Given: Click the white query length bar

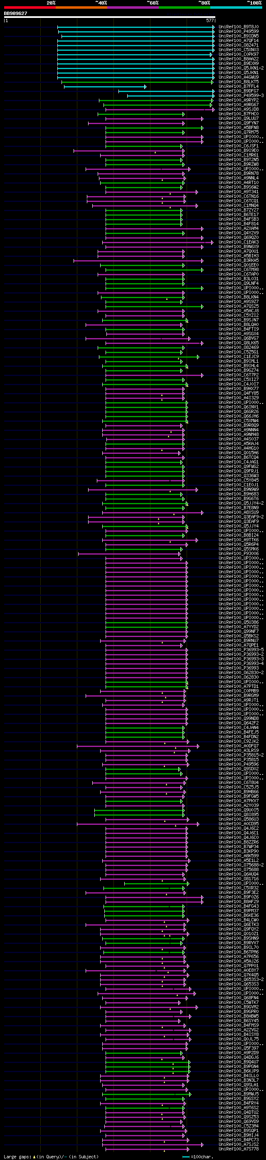Looking at the screenshot, I should (x=110, y=17).
